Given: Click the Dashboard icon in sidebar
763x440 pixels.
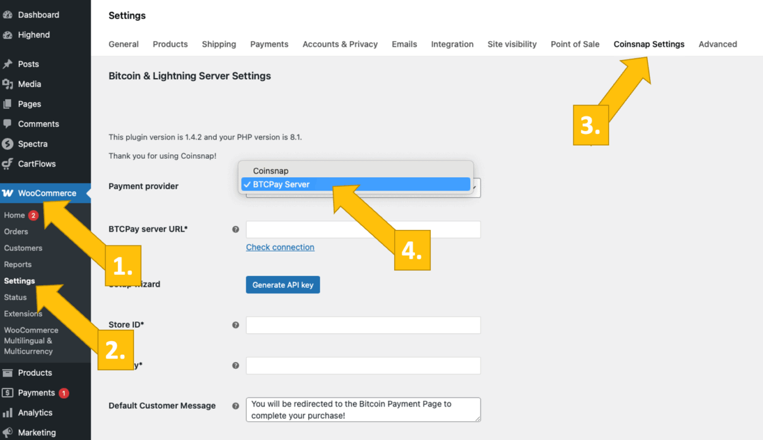Looking at the screenshot, I should (8, 15).
